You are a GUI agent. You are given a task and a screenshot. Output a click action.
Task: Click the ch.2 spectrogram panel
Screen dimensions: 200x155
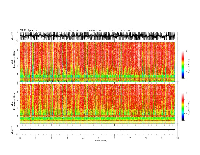pos(97,104)
